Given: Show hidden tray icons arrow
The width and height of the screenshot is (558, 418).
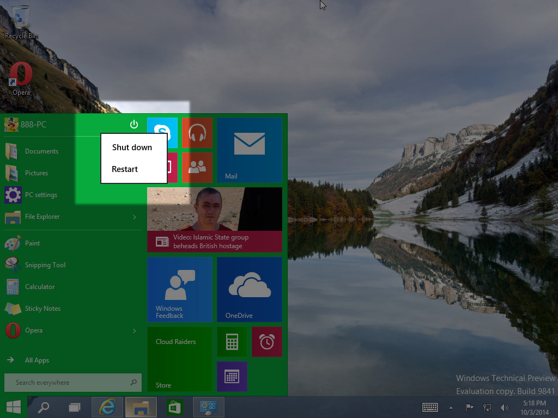Looking at the screenshot, I should (451, 408).
